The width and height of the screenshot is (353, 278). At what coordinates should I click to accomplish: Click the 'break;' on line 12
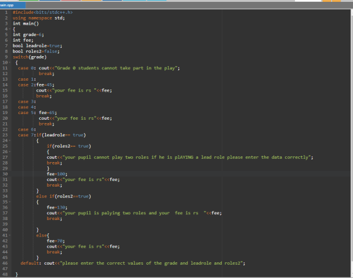(47, 74)
